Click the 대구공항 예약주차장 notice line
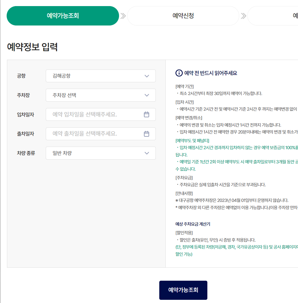 (232, 200)
